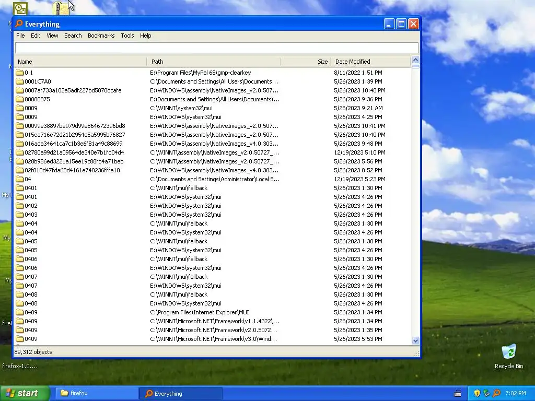535x401 pixels.
Task: Click the vertical scrollbar thumb
Action: [415, 66]
